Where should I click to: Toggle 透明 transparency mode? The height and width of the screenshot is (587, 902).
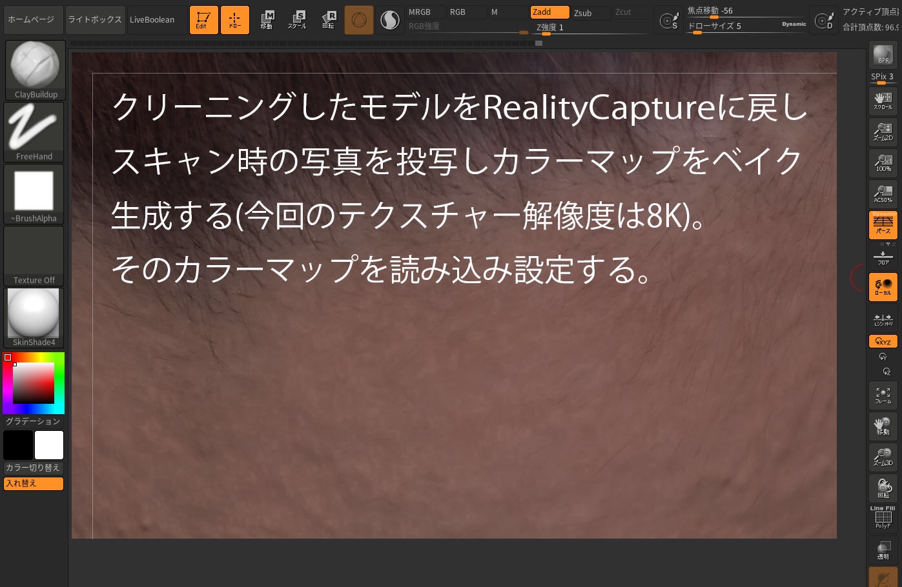click(x=883, y=549)
